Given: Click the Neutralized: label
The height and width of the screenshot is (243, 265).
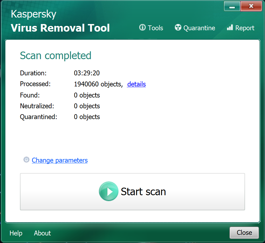Looking at the screenshot, I should click(37, 106).
